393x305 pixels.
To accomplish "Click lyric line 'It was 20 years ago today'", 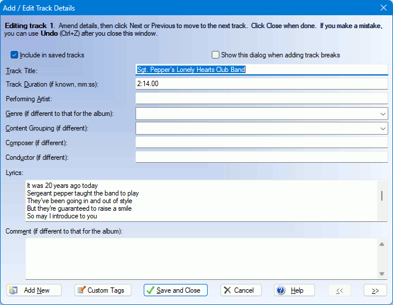I will coord(62,186).
